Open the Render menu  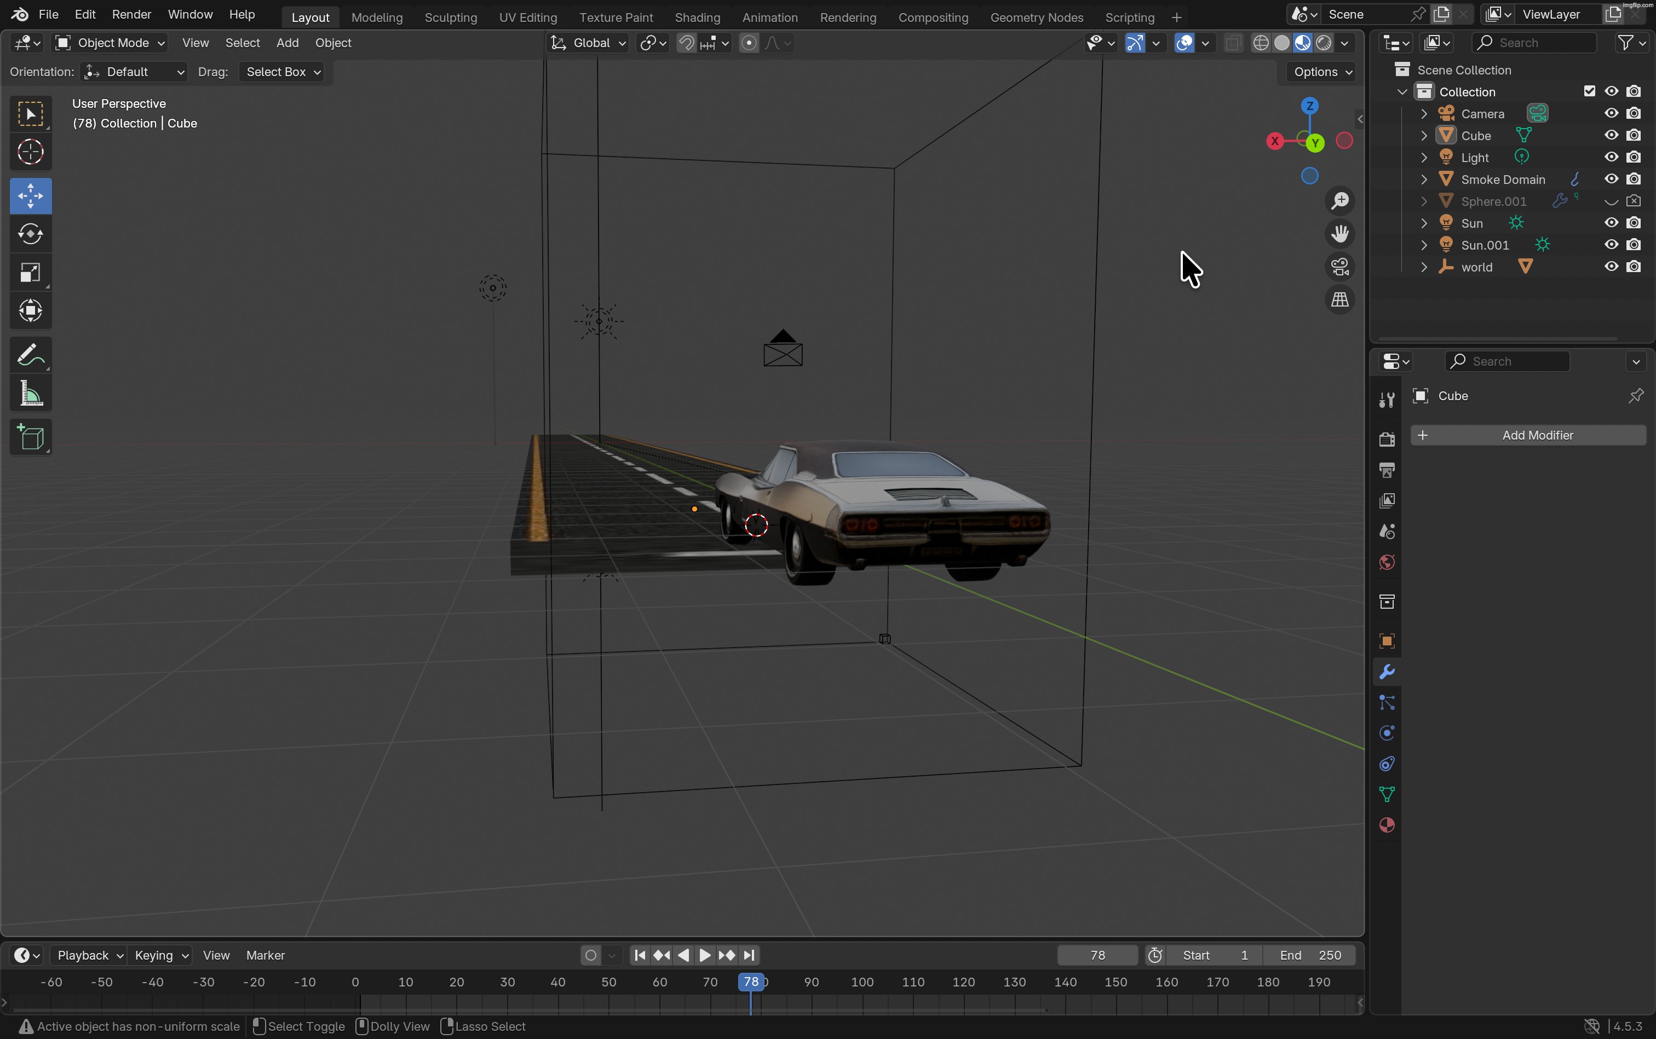click(131, 14)
